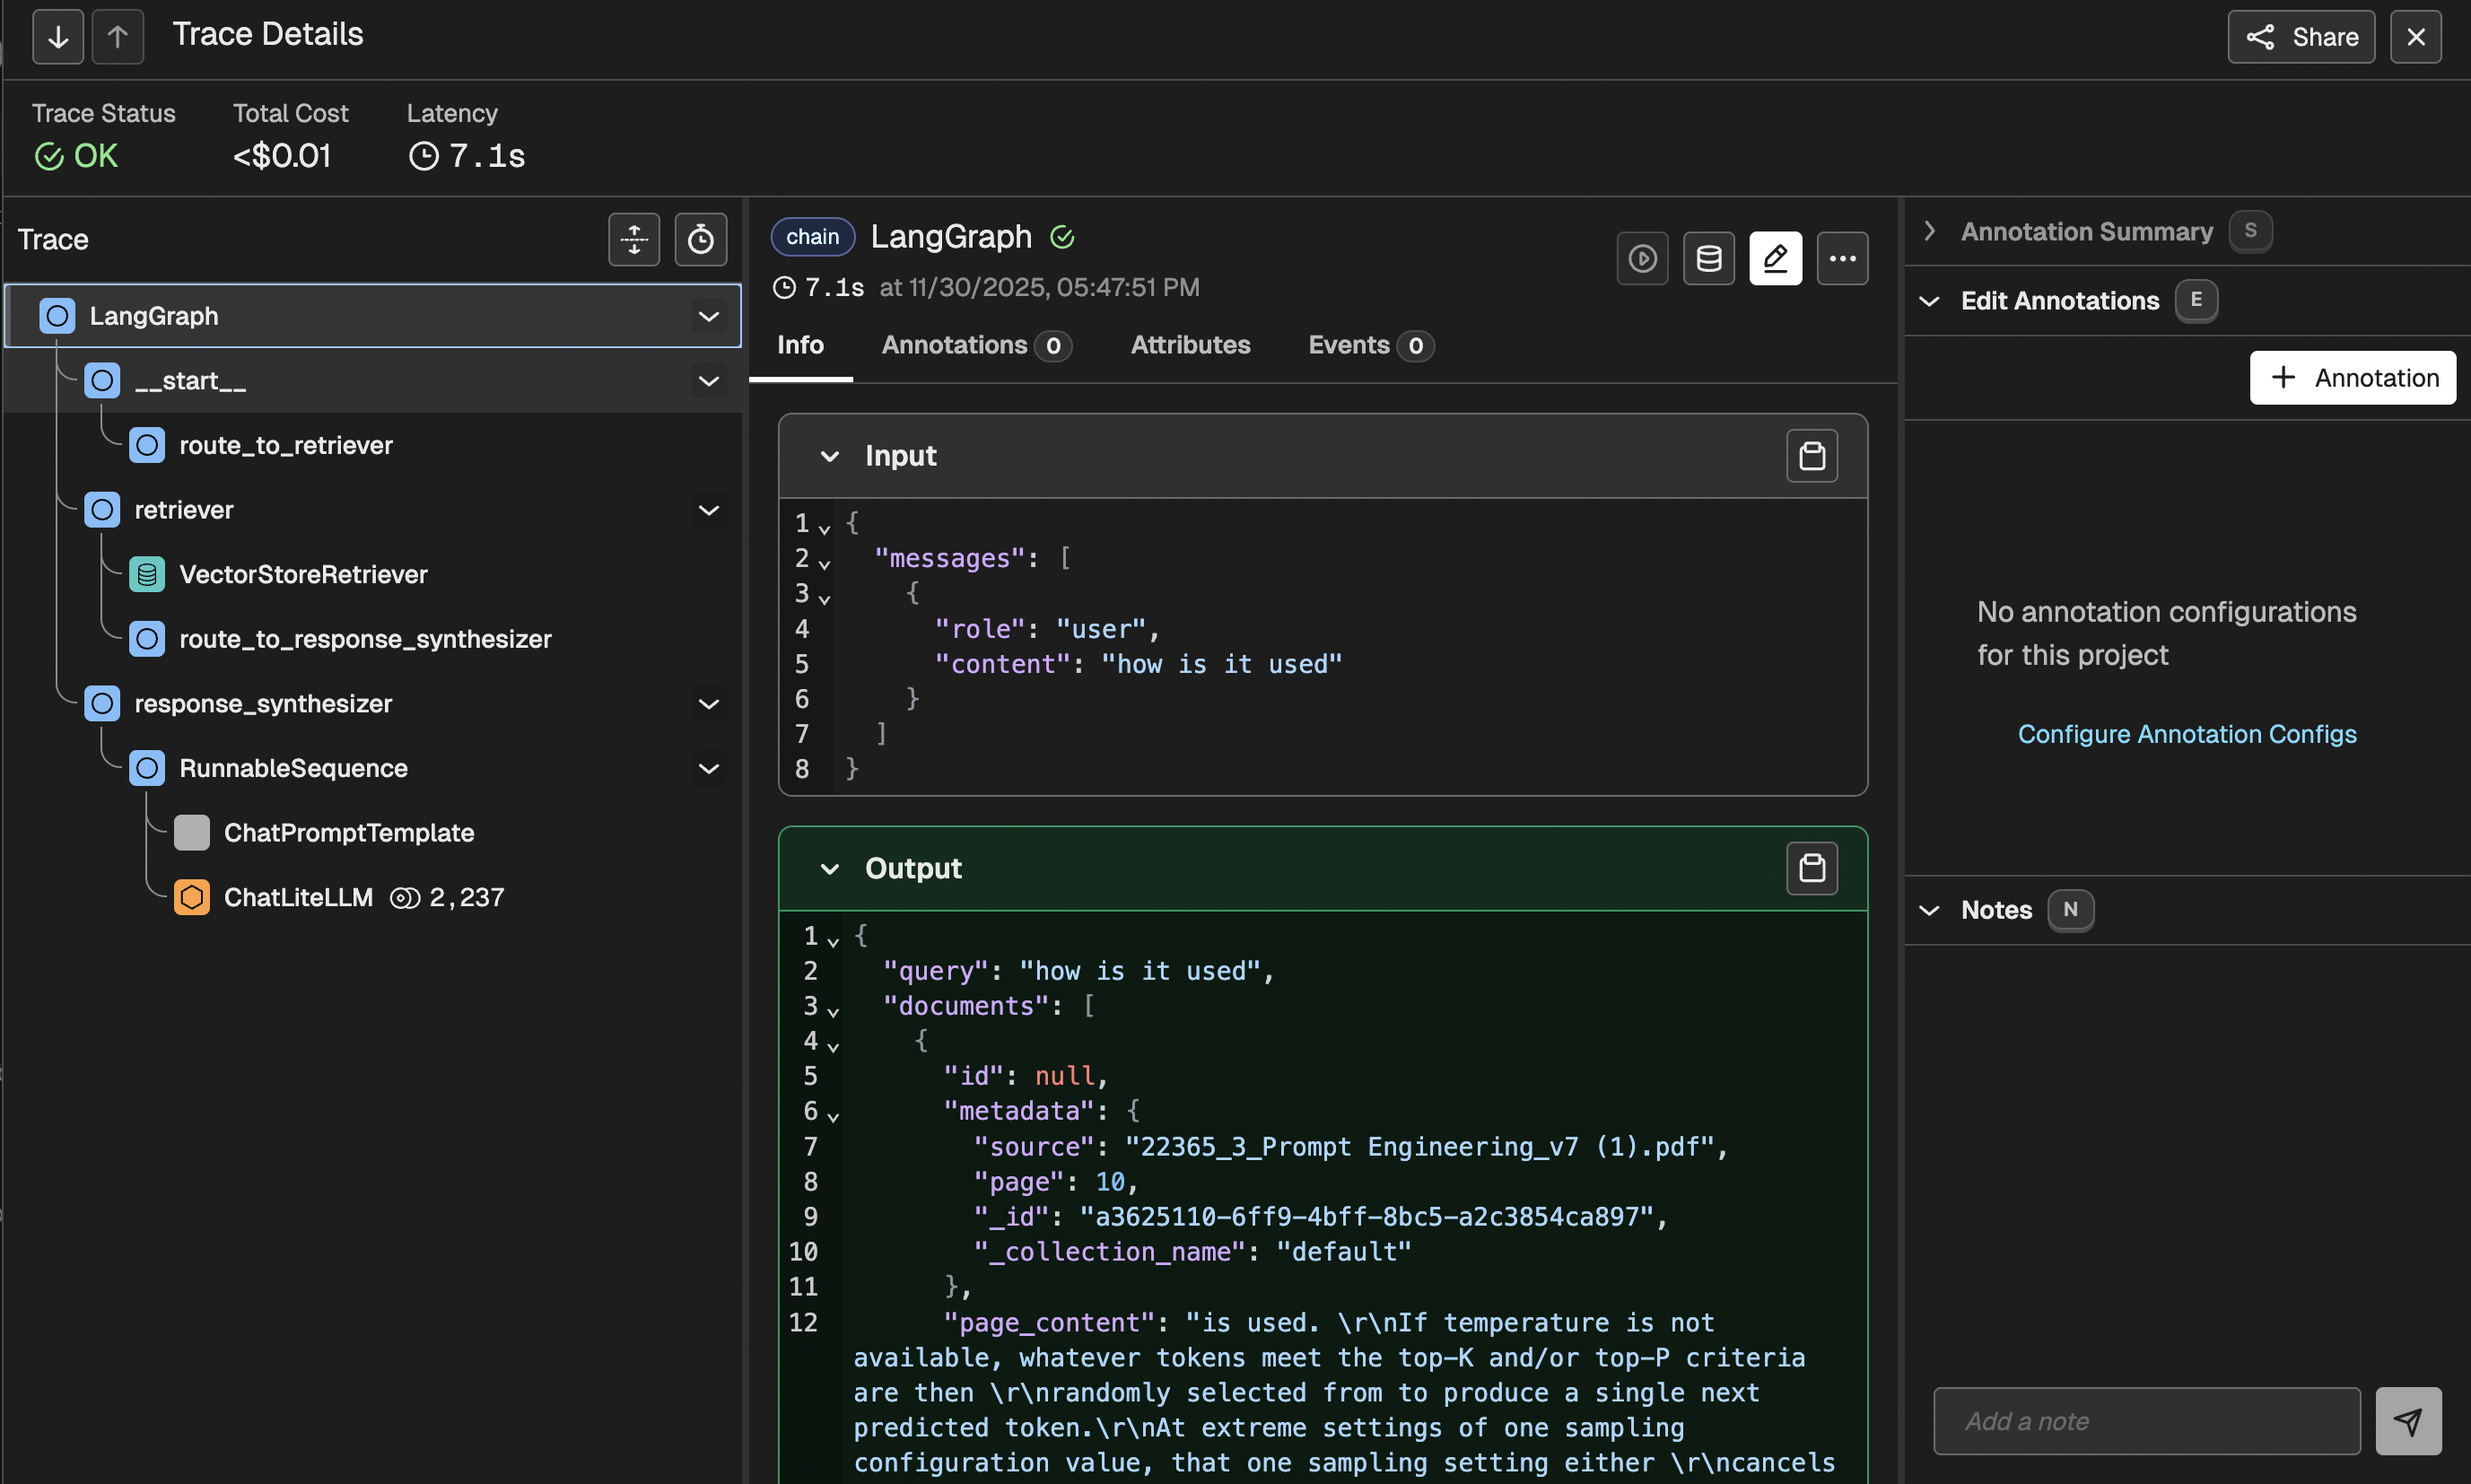This screenshot has width=2471, height=1484.
Task: Copy the Output JSON to clipboard
Action: pyautogui.click(x=1811, y=868)
